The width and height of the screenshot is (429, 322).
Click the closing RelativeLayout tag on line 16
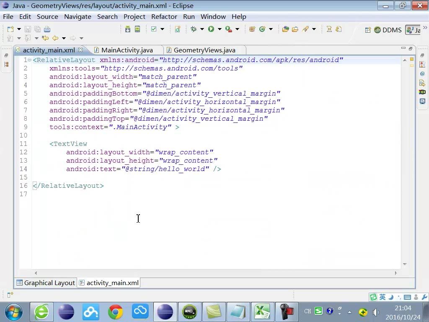click(68, 186)
